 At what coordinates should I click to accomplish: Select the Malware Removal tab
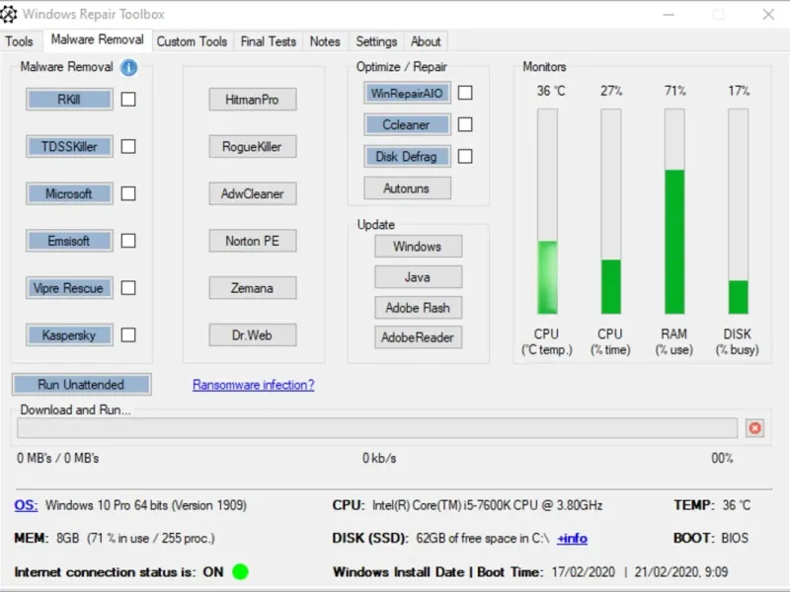97,39
